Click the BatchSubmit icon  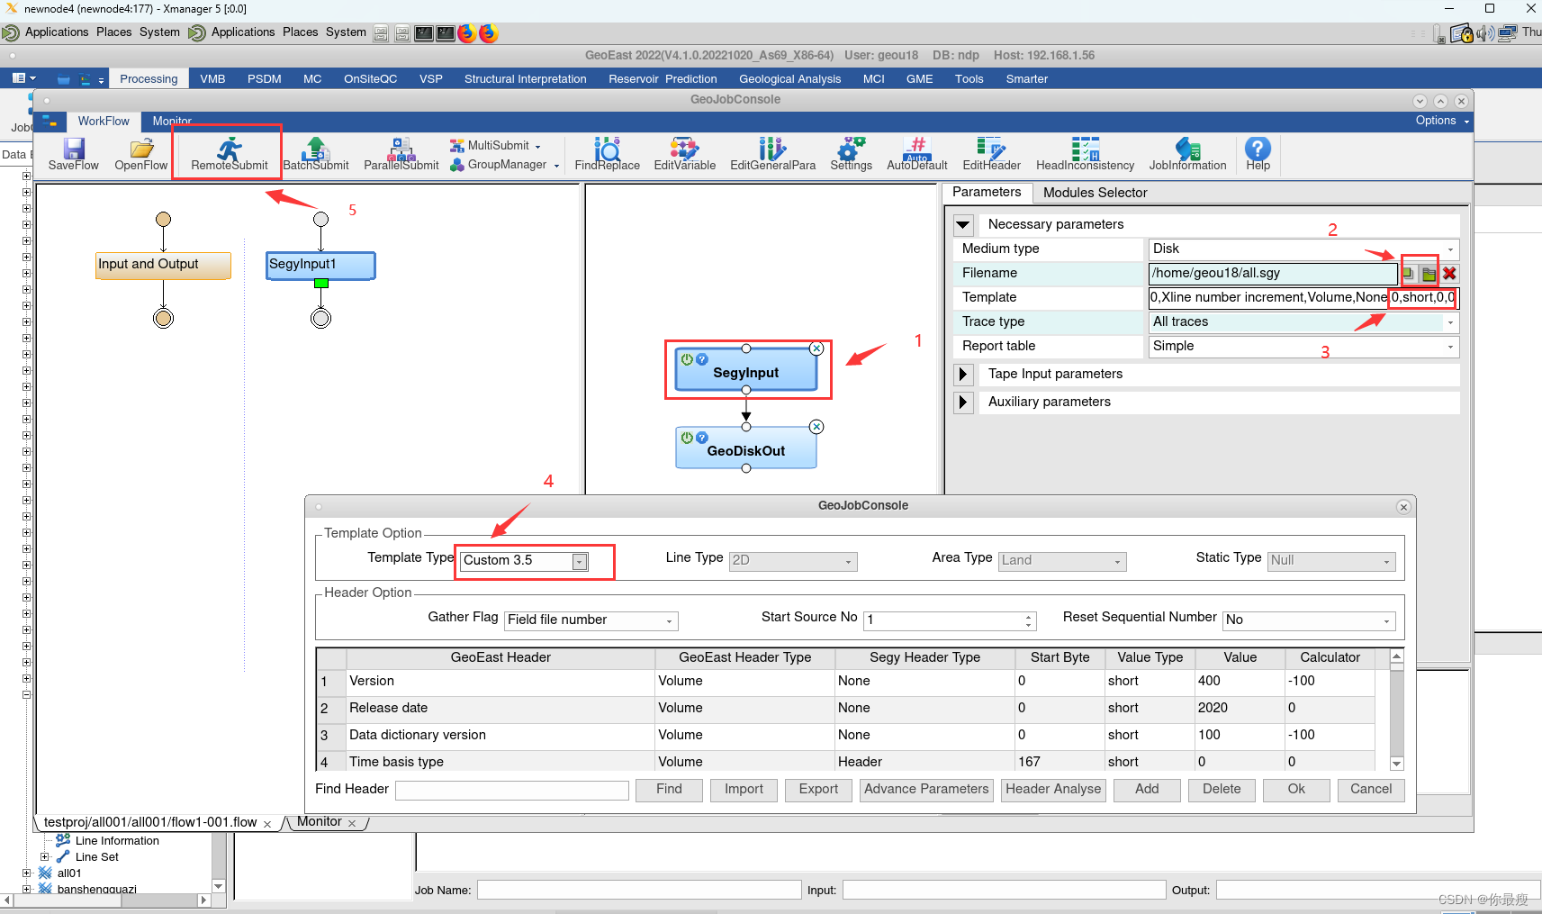click(x=316, y=154)
